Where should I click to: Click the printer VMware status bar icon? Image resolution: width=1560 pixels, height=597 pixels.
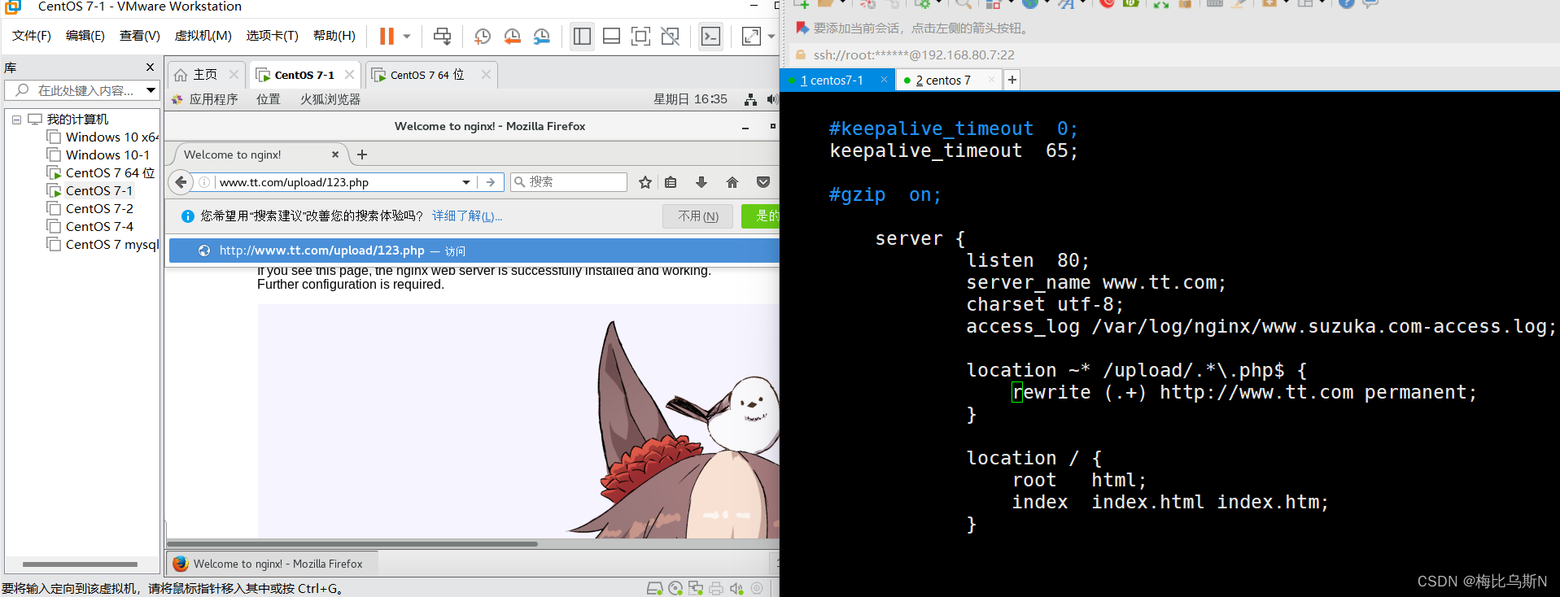(716, 588)
